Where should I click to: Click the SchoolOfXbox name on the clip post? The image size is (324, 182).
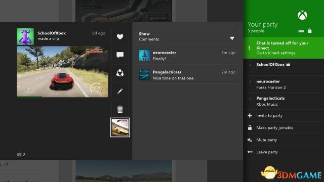[52, 33]
